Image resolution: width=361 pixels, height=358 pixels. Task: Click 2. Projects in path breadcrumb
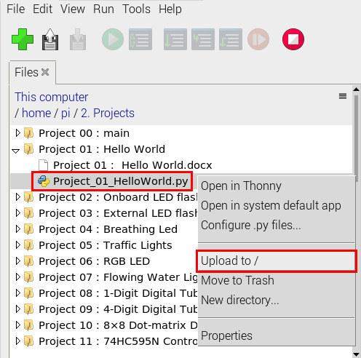tap(108, 114)
